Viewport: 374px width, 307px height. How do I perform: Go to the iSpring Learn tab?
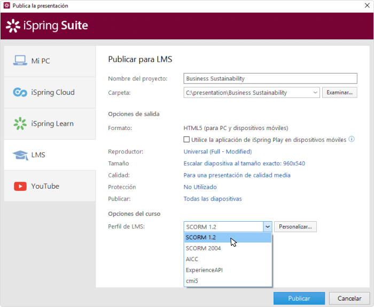coord(50,124)
